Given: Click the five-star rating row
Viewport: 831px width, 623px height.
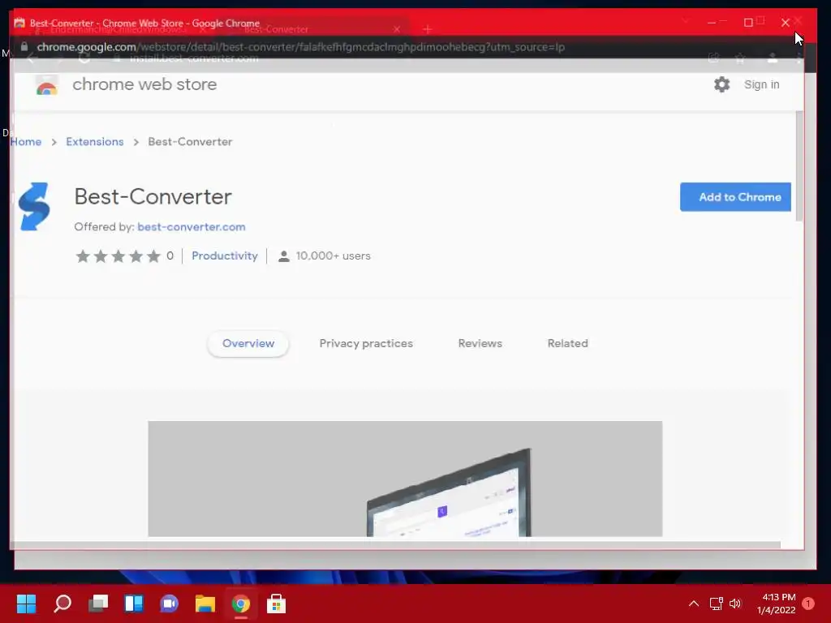Looking at the screenshot, I should point(118,256).
